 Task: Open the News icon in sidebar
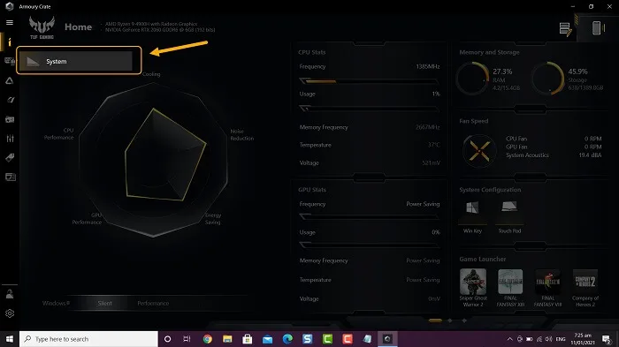11,177
